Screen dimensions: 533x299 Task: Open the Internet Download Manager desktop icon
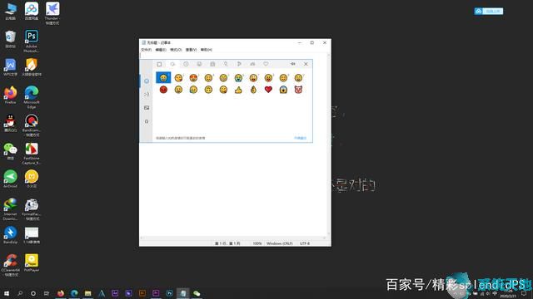point(10,209)
